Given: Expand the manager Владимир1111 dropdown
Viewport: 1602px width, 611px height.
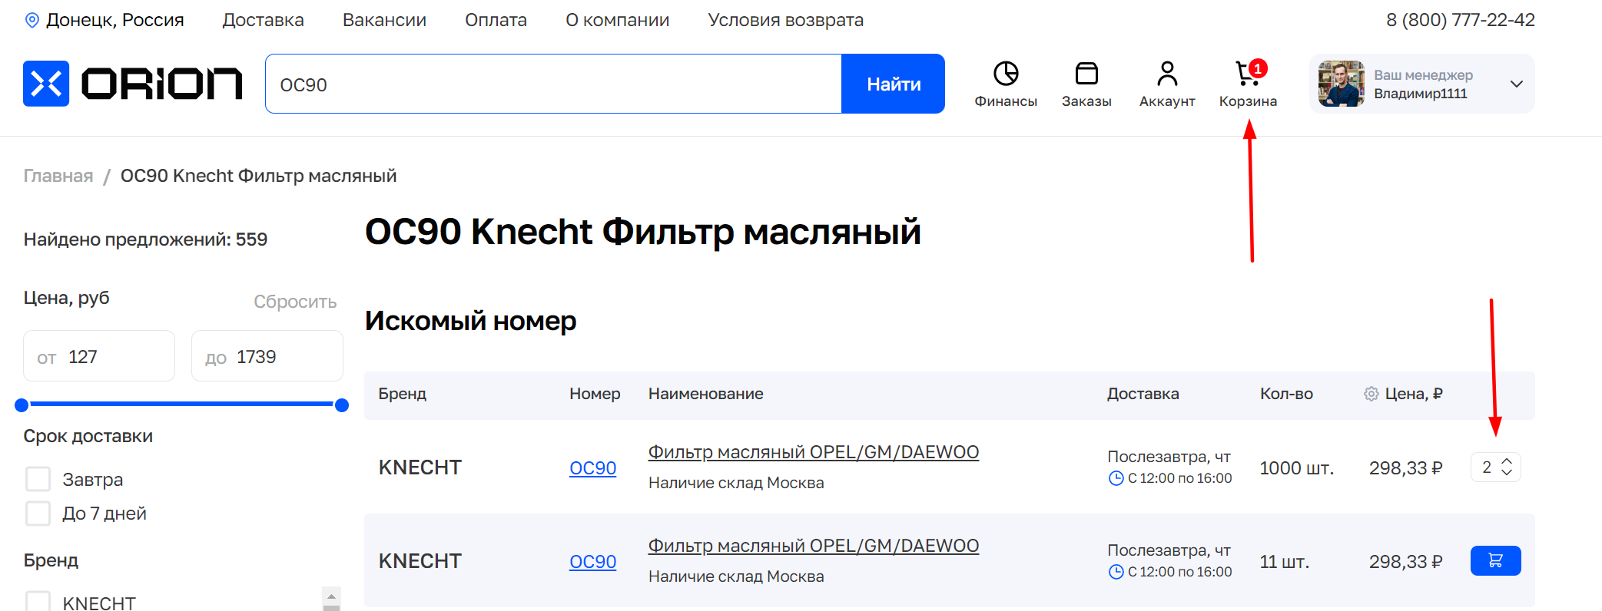Looking at the screenshot, I should click(x=1515, y=84).
